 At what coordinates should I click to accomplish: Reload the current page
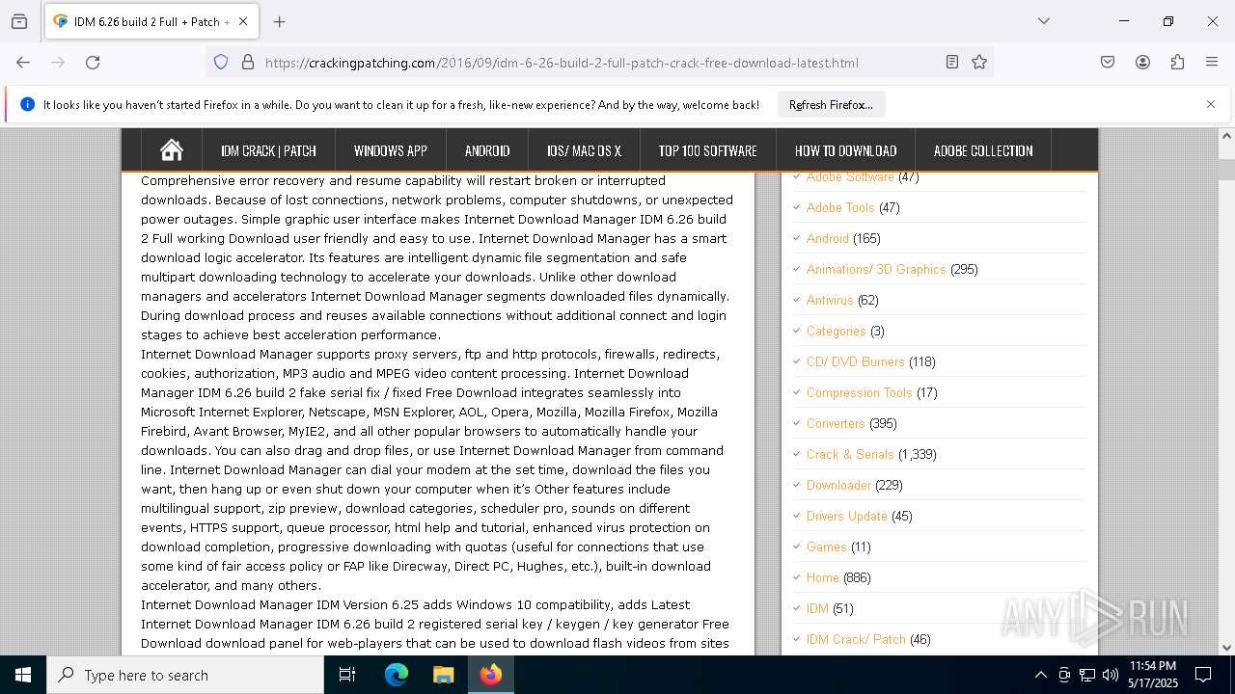tap(93, 63)
